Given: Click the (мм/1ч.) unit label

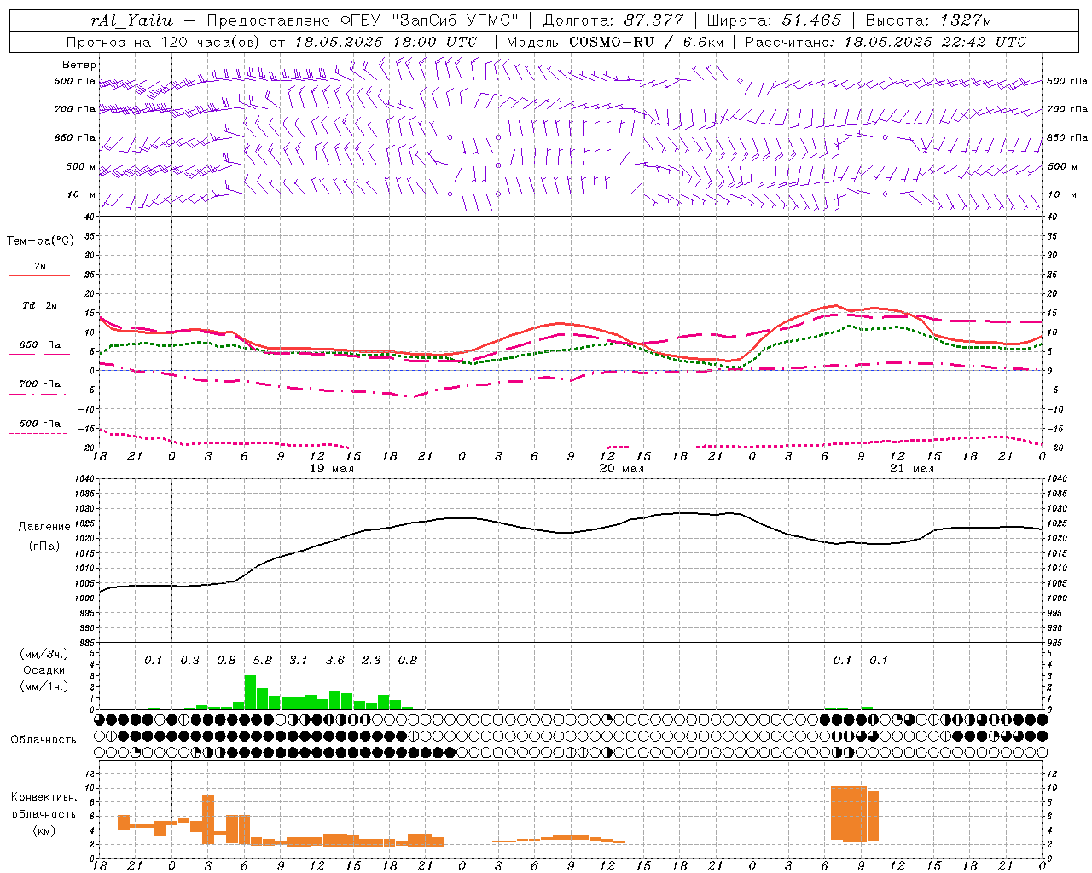Looking at the screenshot, I should [44, 686].
